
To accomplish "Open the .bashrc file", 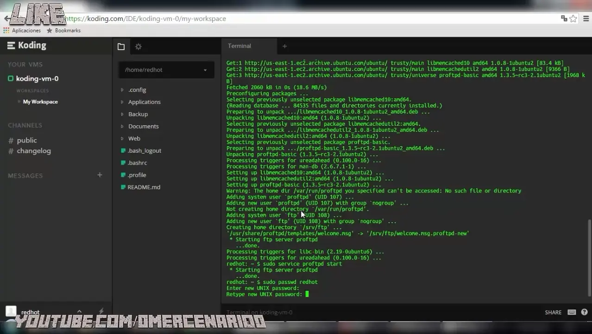I will [x=138, y=163].
